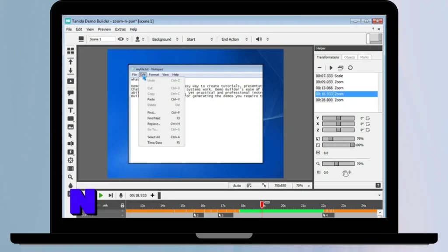Toggle the timeline lock icon
This screenshot has width=448, height=252.
coord(122,206)
